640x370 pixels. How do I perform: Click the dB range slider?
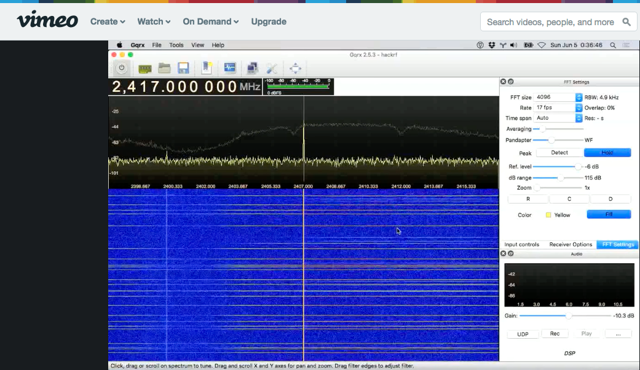[558, 178]
